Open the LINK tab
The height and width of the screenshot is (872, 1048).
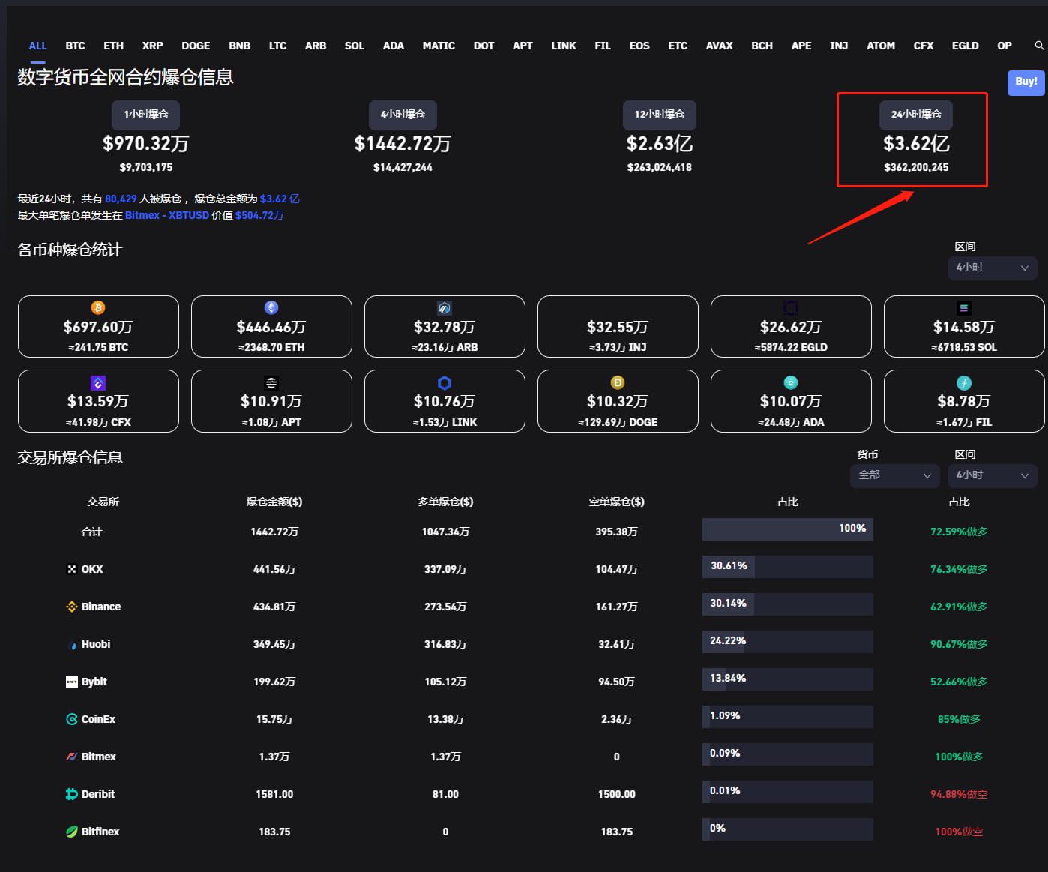click(564, 46)
